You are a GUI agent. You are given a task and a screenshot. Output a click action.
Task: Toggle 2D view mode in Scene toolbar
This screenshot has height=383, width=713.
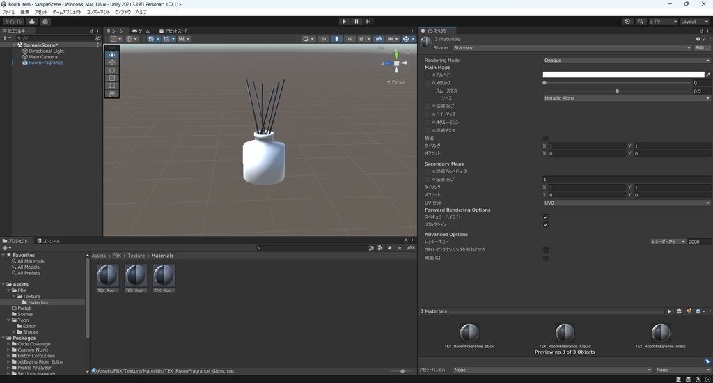tap(323, 39)
